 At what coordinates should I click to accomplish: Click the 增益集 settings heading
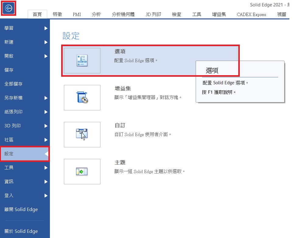pos(123,89)
